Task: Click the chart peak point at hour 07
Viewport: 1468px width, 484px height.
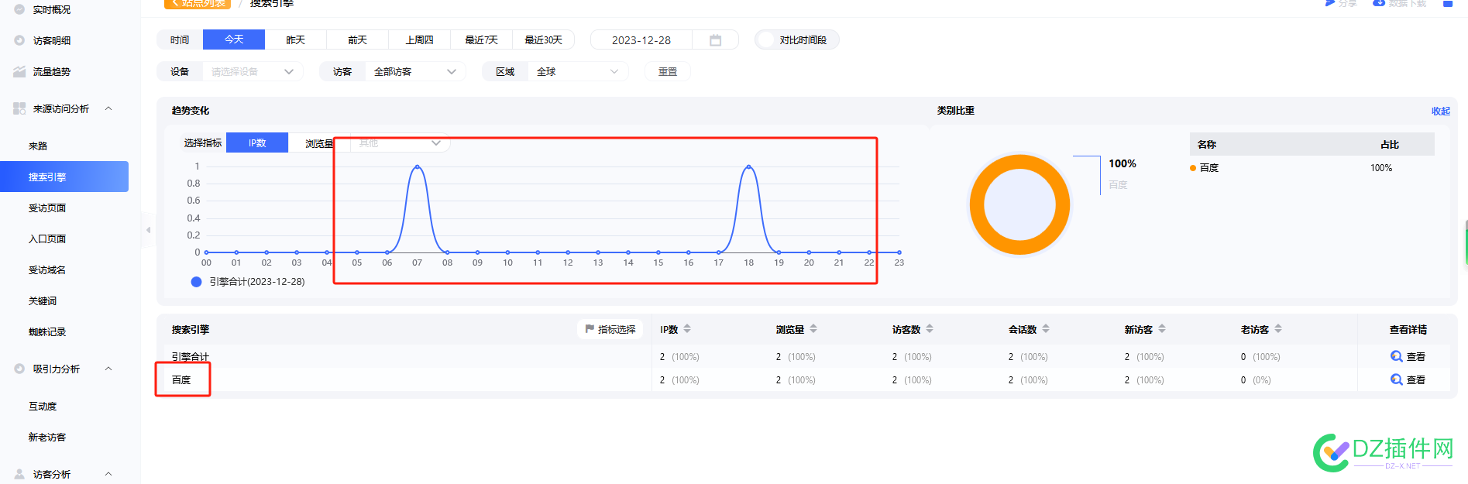Action: 417,166
